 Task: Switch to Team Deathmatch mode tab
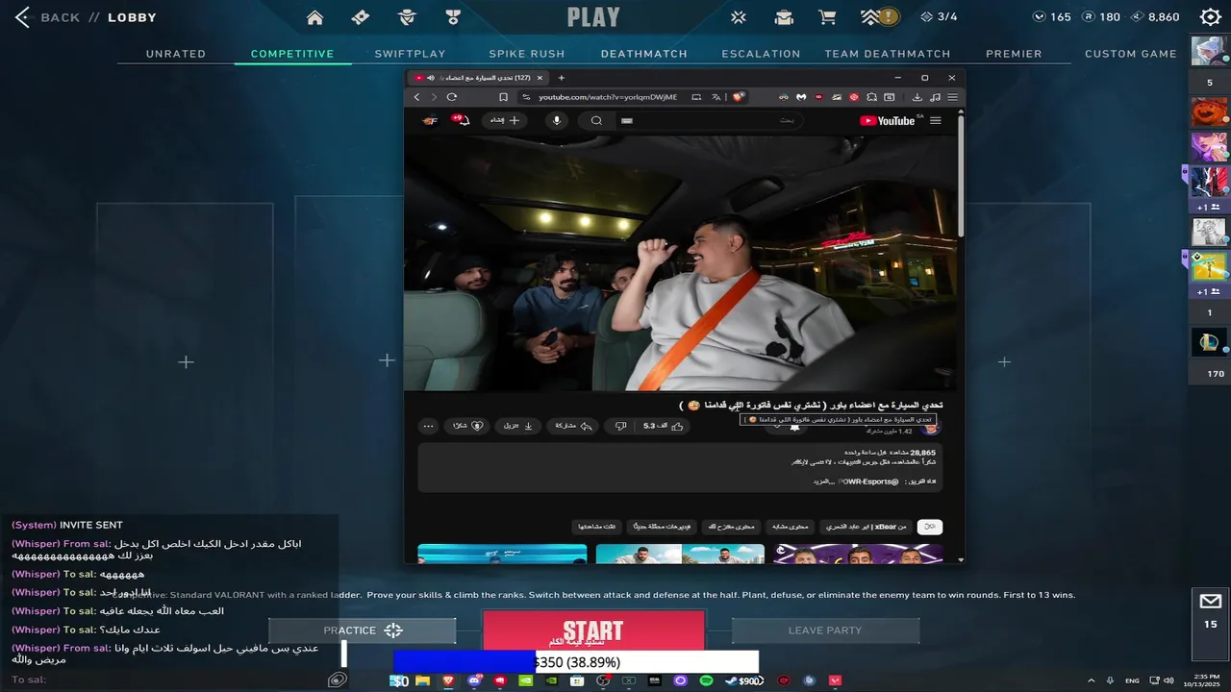point(888,54)
